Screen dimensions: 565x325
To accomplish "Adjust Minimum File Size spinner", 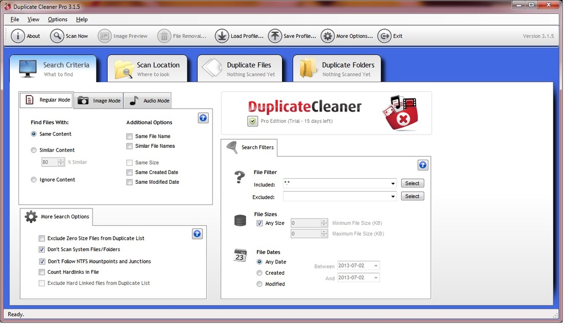I will coord(324,223).
